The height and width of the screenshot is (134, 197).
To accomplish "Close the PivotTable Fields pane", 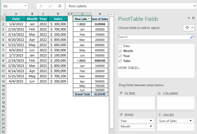I will [193, 18].
